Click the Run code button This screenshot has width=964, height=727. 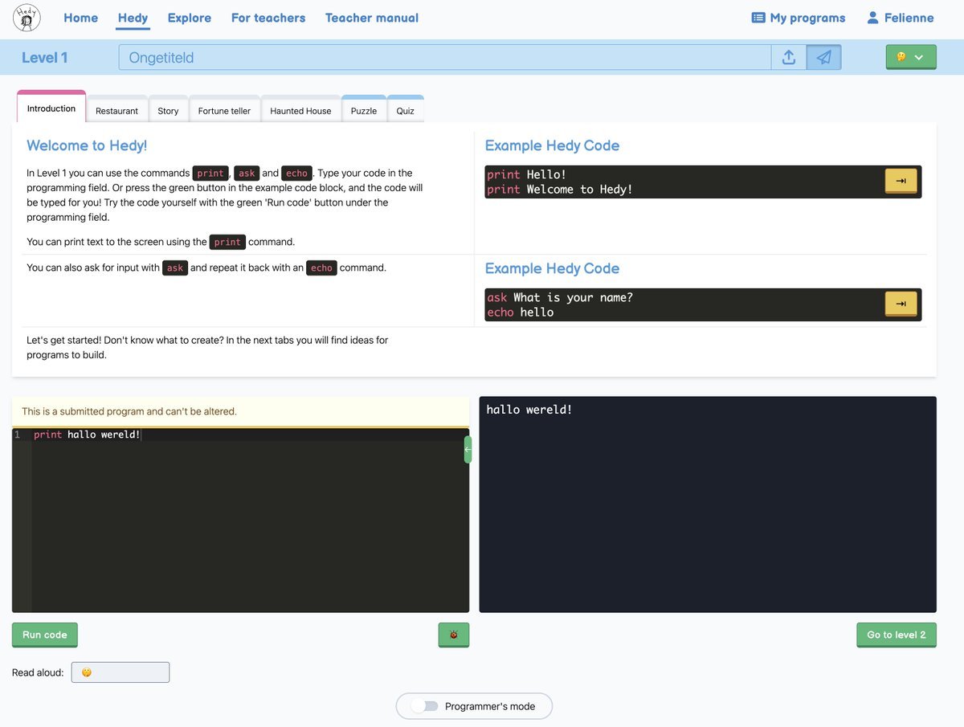pyautogui.click(x=45, y=635)
